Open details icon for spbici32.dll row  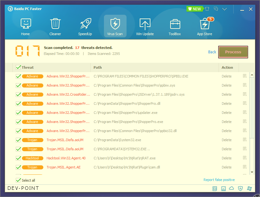pos(245,131)
